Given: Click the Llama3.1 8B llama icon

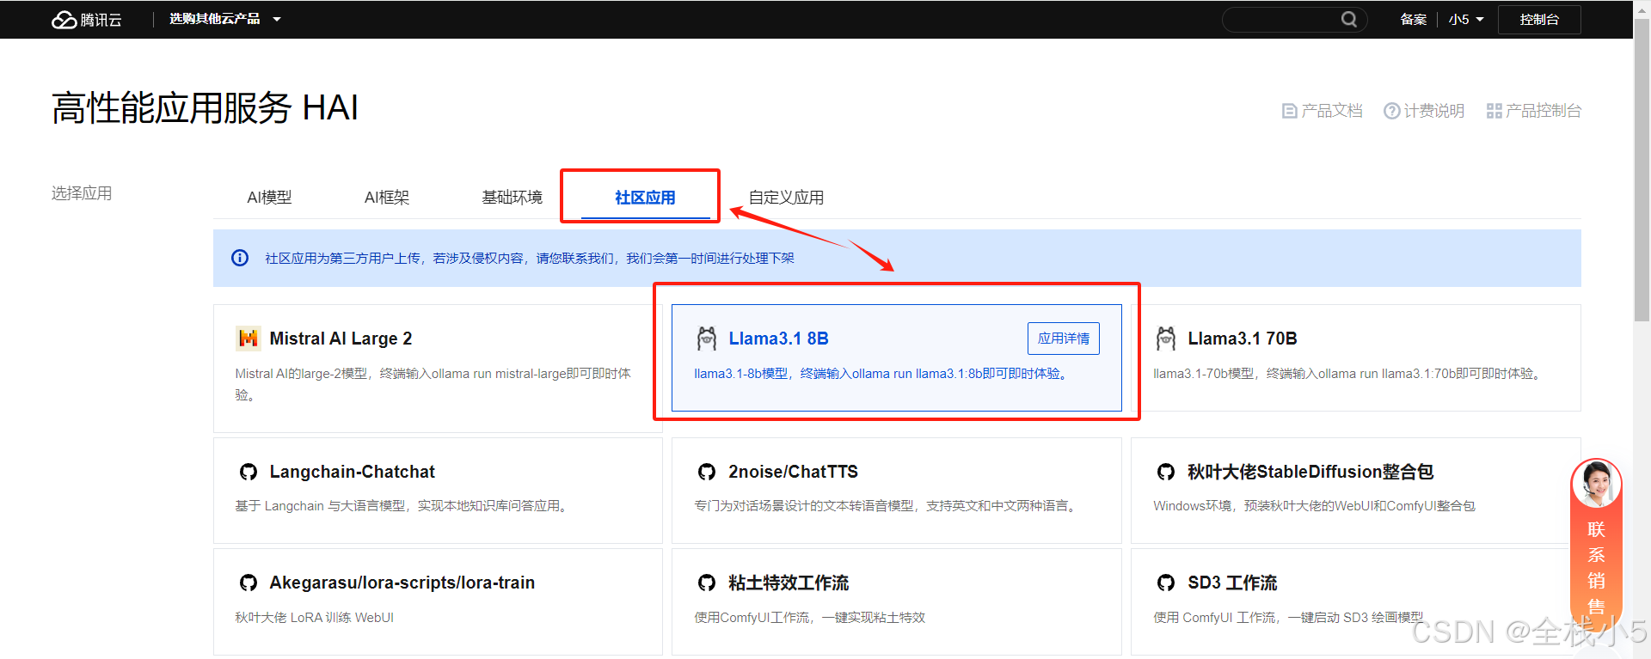Looking at the screenshot, I should (x=707, y=339).
